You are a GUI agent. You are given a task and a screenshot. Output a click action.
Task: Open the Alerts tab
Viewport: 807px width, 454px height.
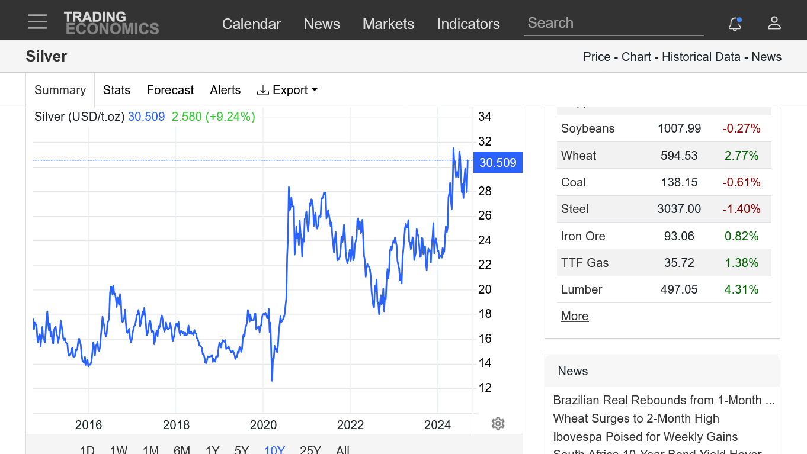225,90
